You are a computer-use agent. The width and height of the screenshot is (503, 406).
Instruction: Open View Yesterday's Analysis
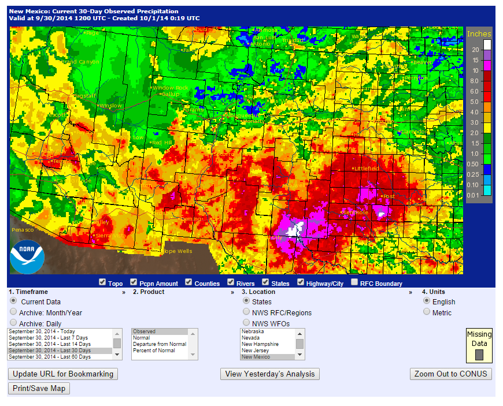269,374
